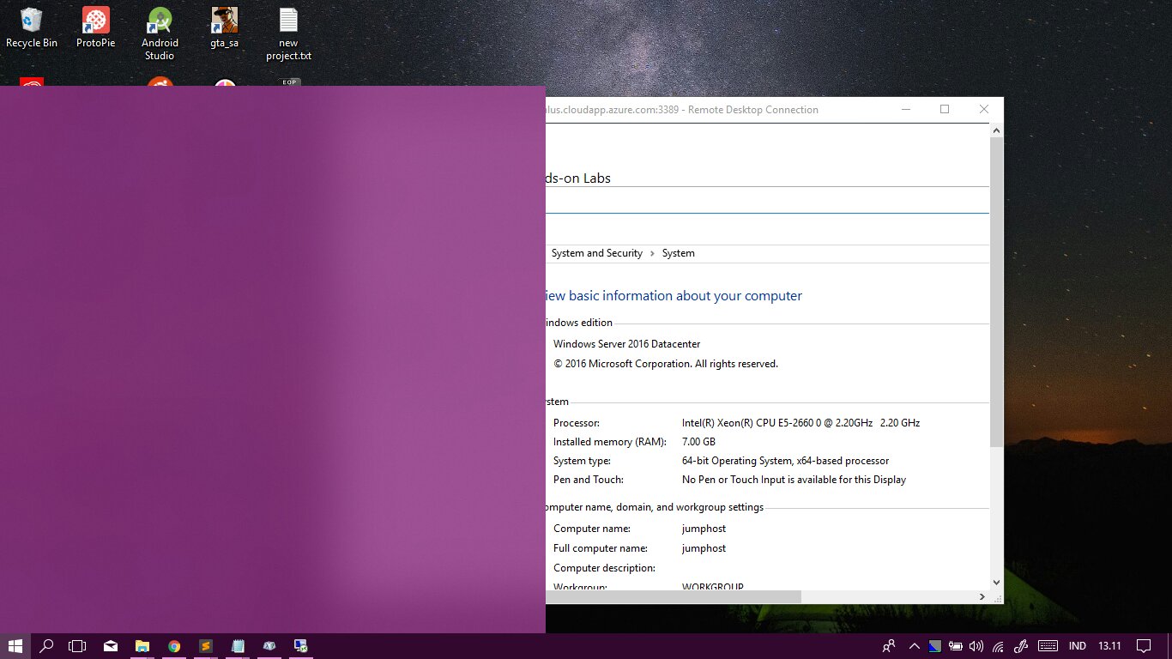This screenshot has width=1172, height=659.
Task: Click the Installed memory (RAM) label
Action: pos(610,442)
